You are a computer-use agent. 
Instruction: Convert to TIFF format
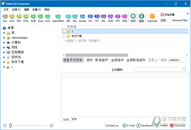click(x=118, y=18)
